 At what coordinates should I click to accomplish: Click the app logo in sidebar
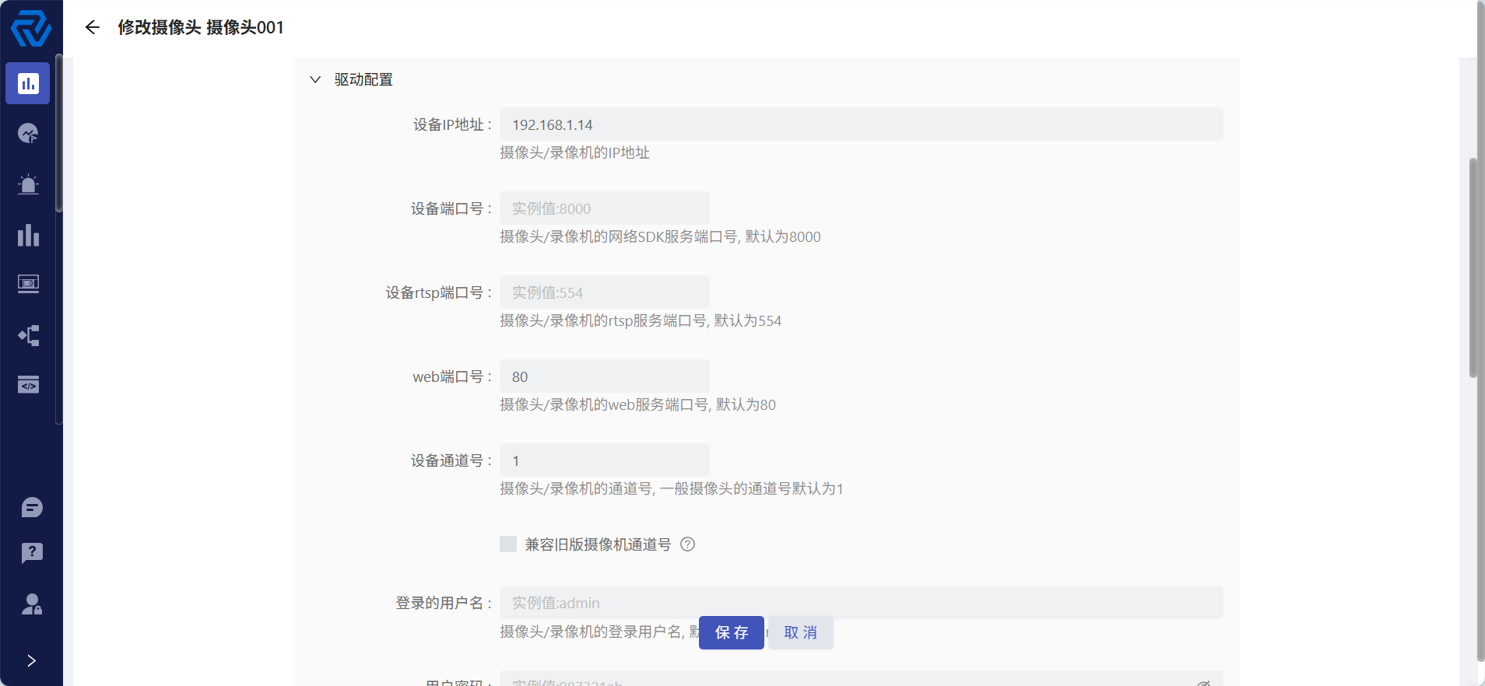pyautogui.click(x=31, y=30)
